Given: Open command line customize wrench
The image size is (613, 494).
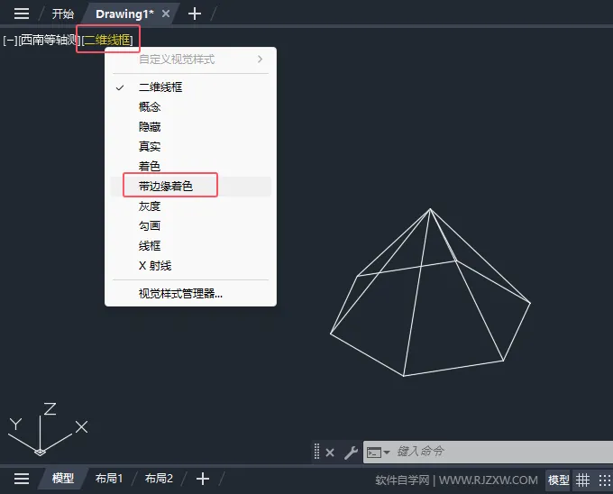Looking at the screenshot, I should (351, 453).
